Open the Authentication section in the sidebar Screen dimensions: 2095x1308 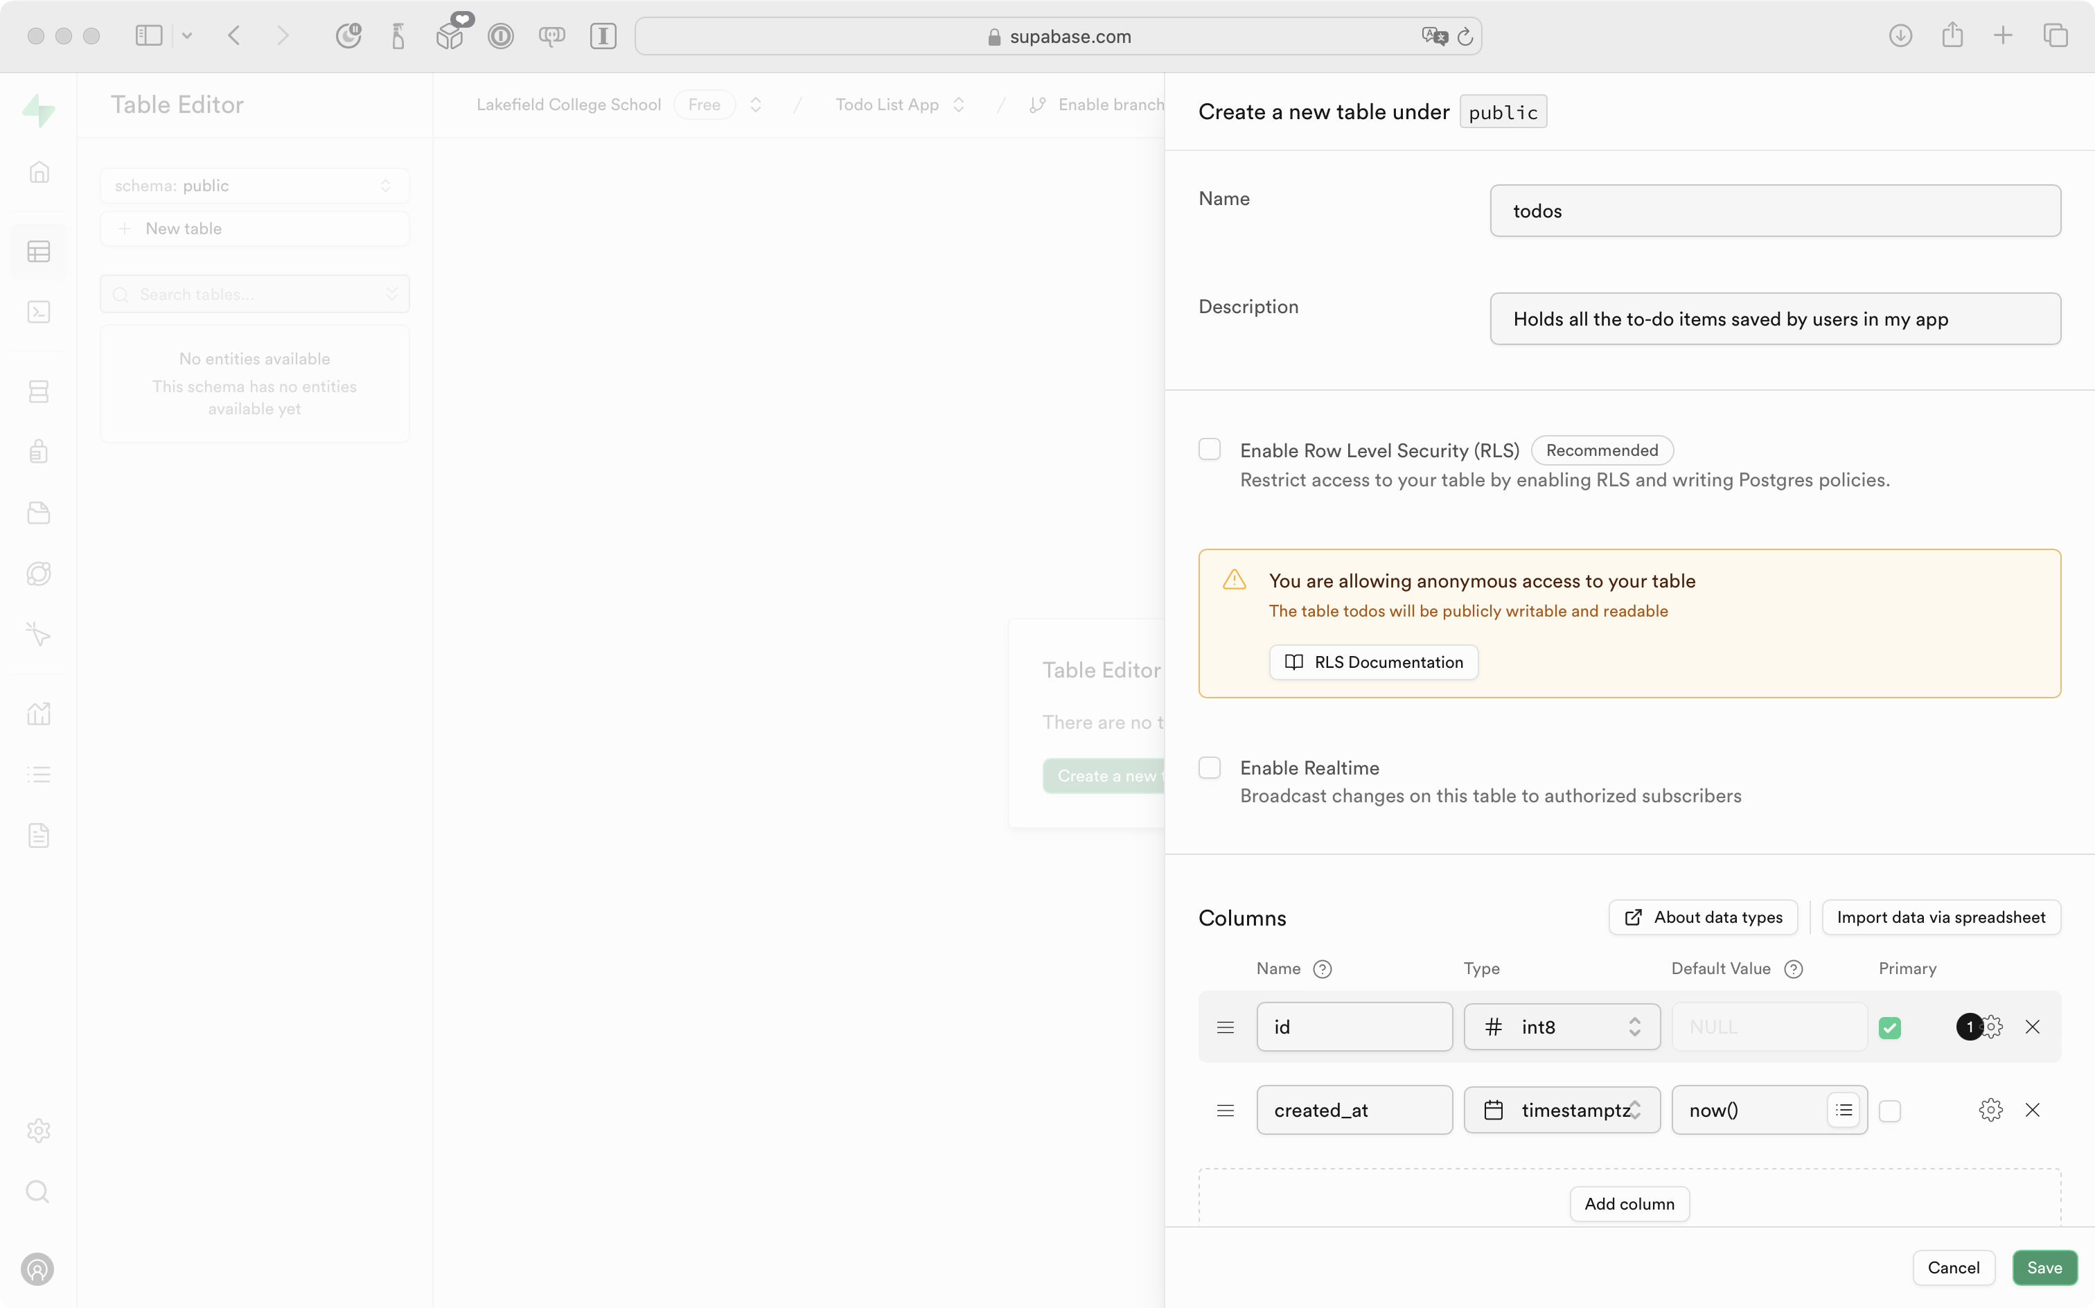(39, 451)
